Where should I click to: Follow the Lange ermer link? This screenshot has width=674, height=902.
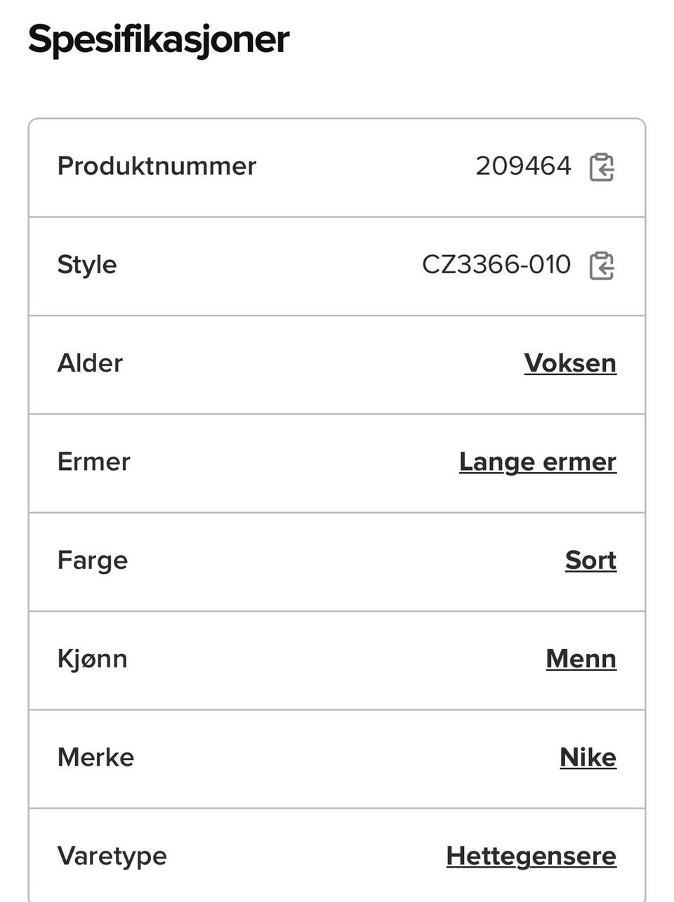click(x=538, y=462)
